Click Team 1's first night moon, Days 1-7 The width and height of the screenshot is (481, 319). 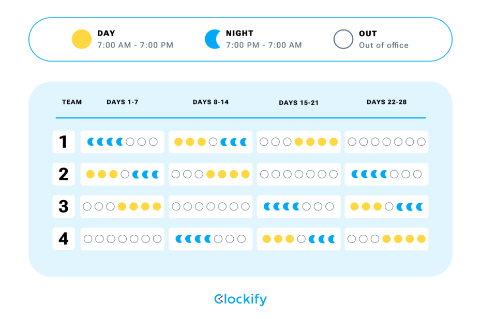(91, 142)
